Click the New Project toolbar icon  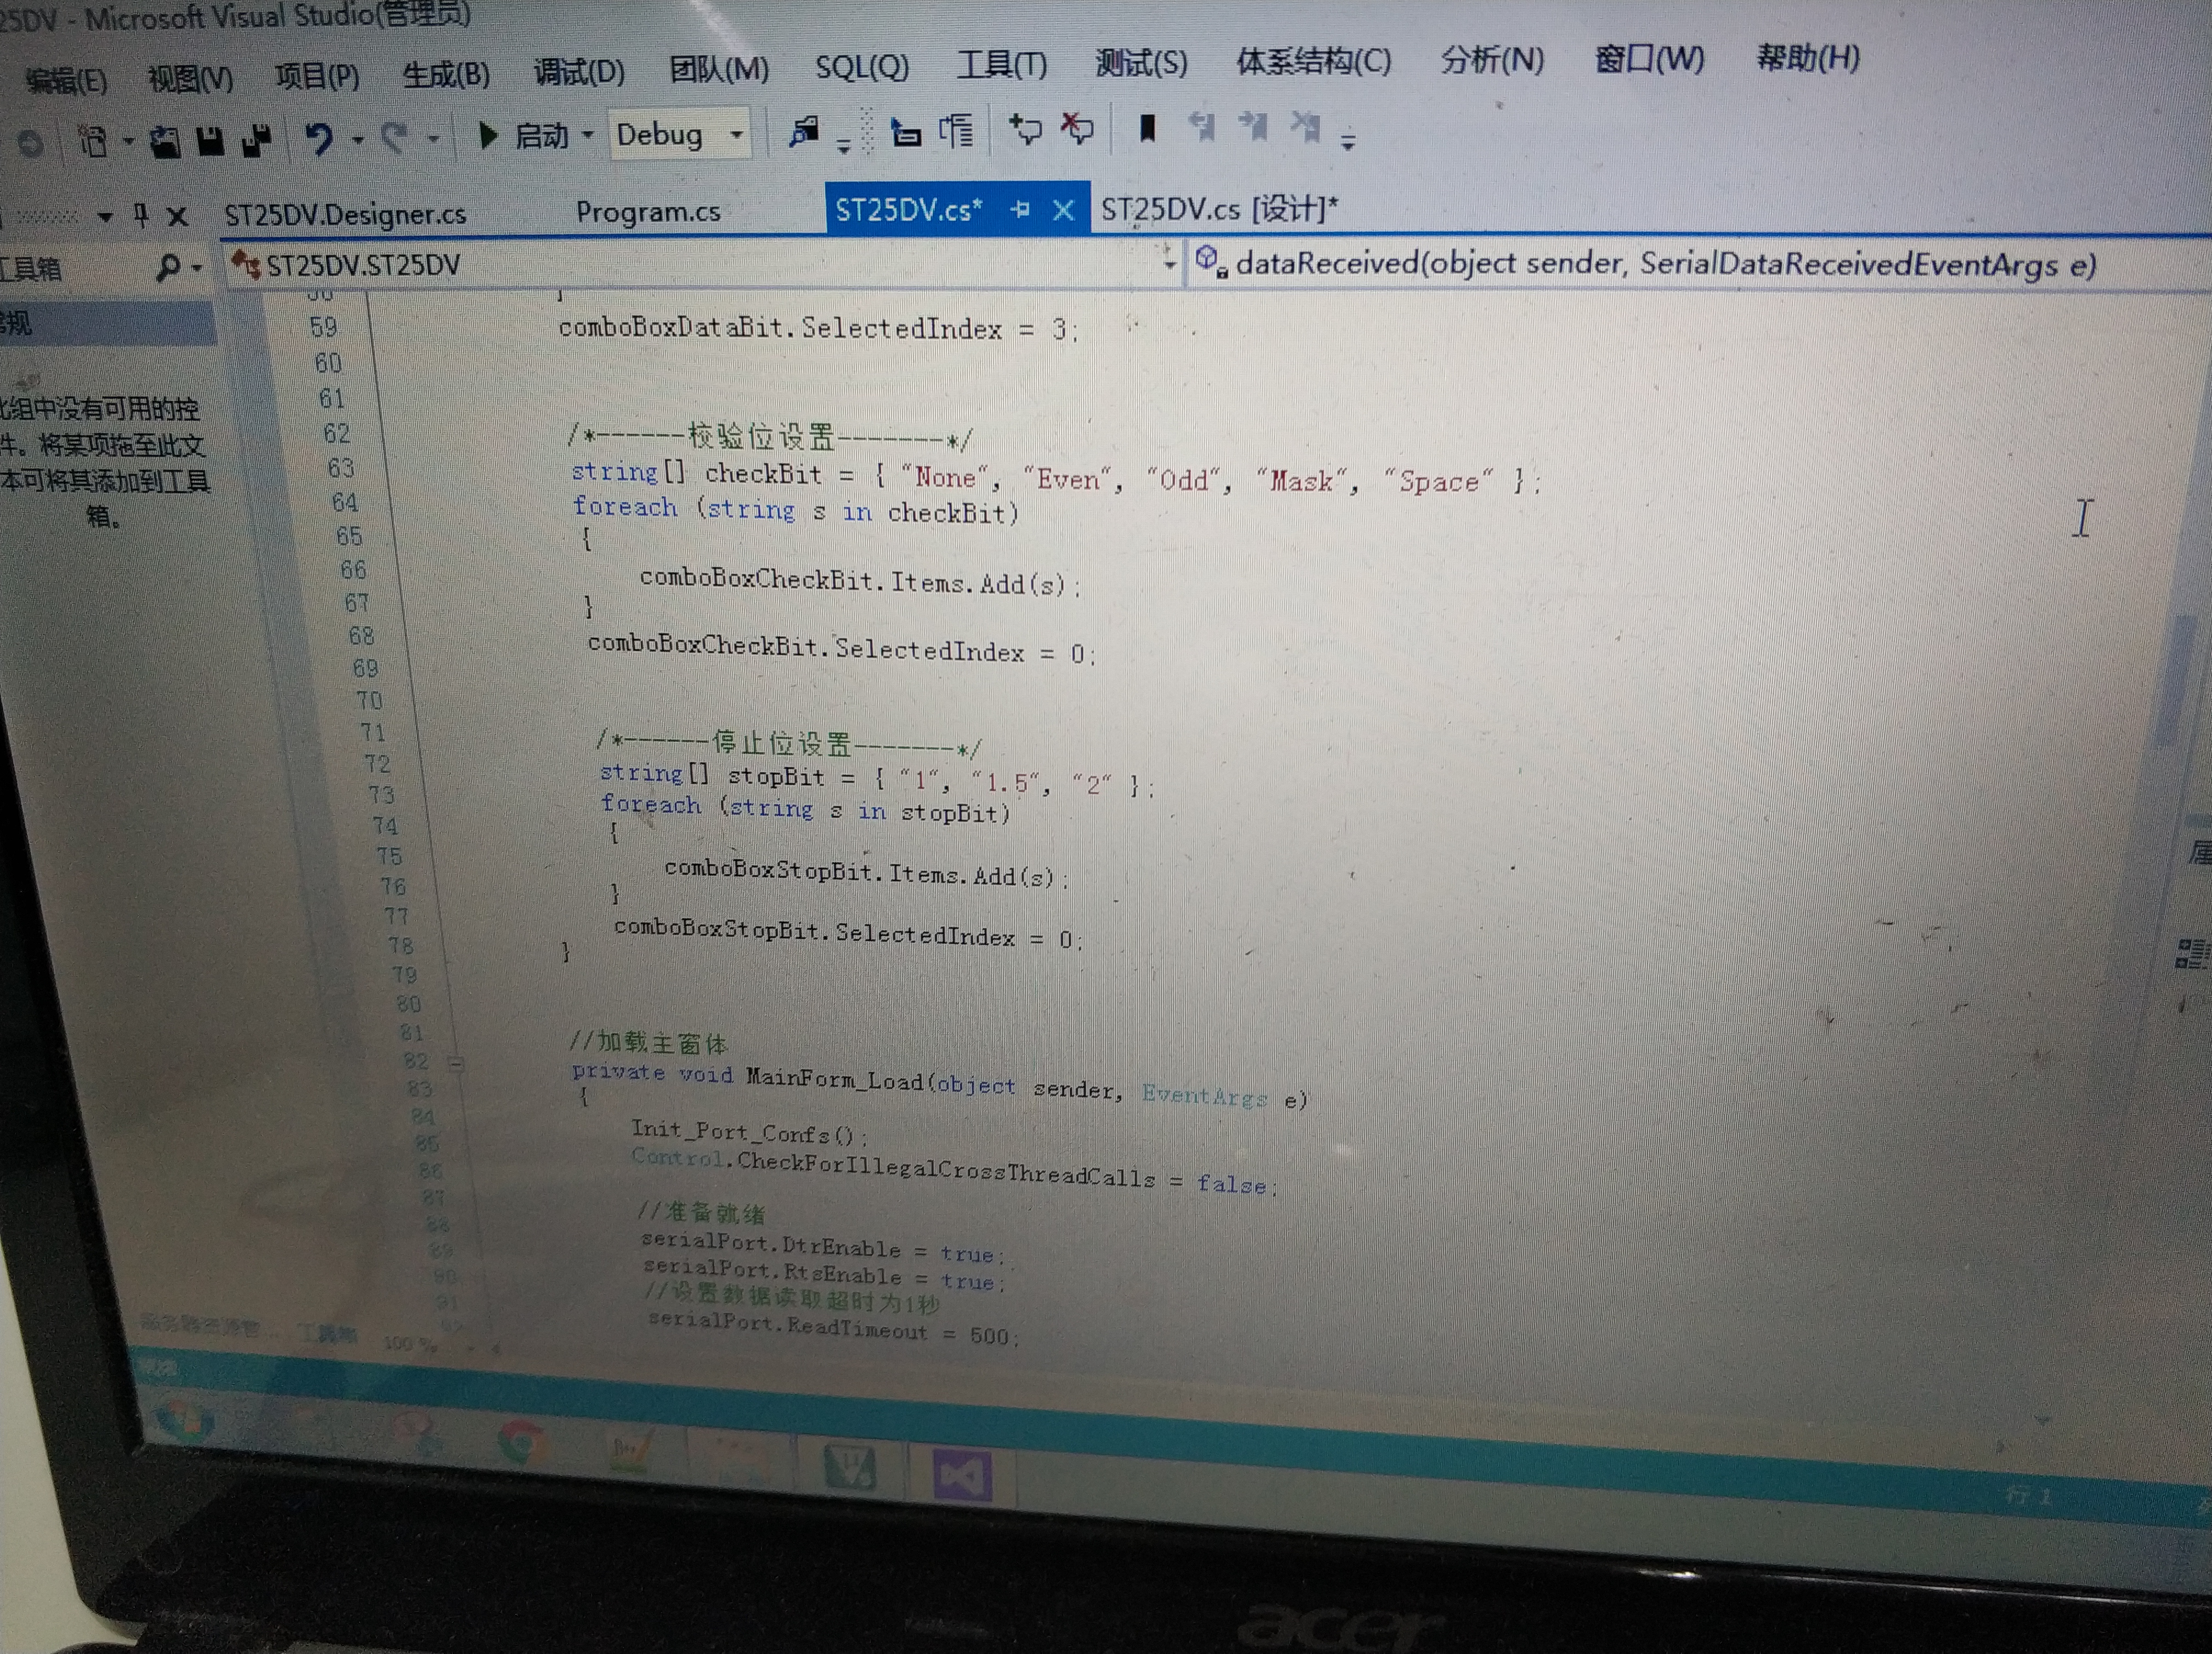pyautogui.click(x=93, y=142)
